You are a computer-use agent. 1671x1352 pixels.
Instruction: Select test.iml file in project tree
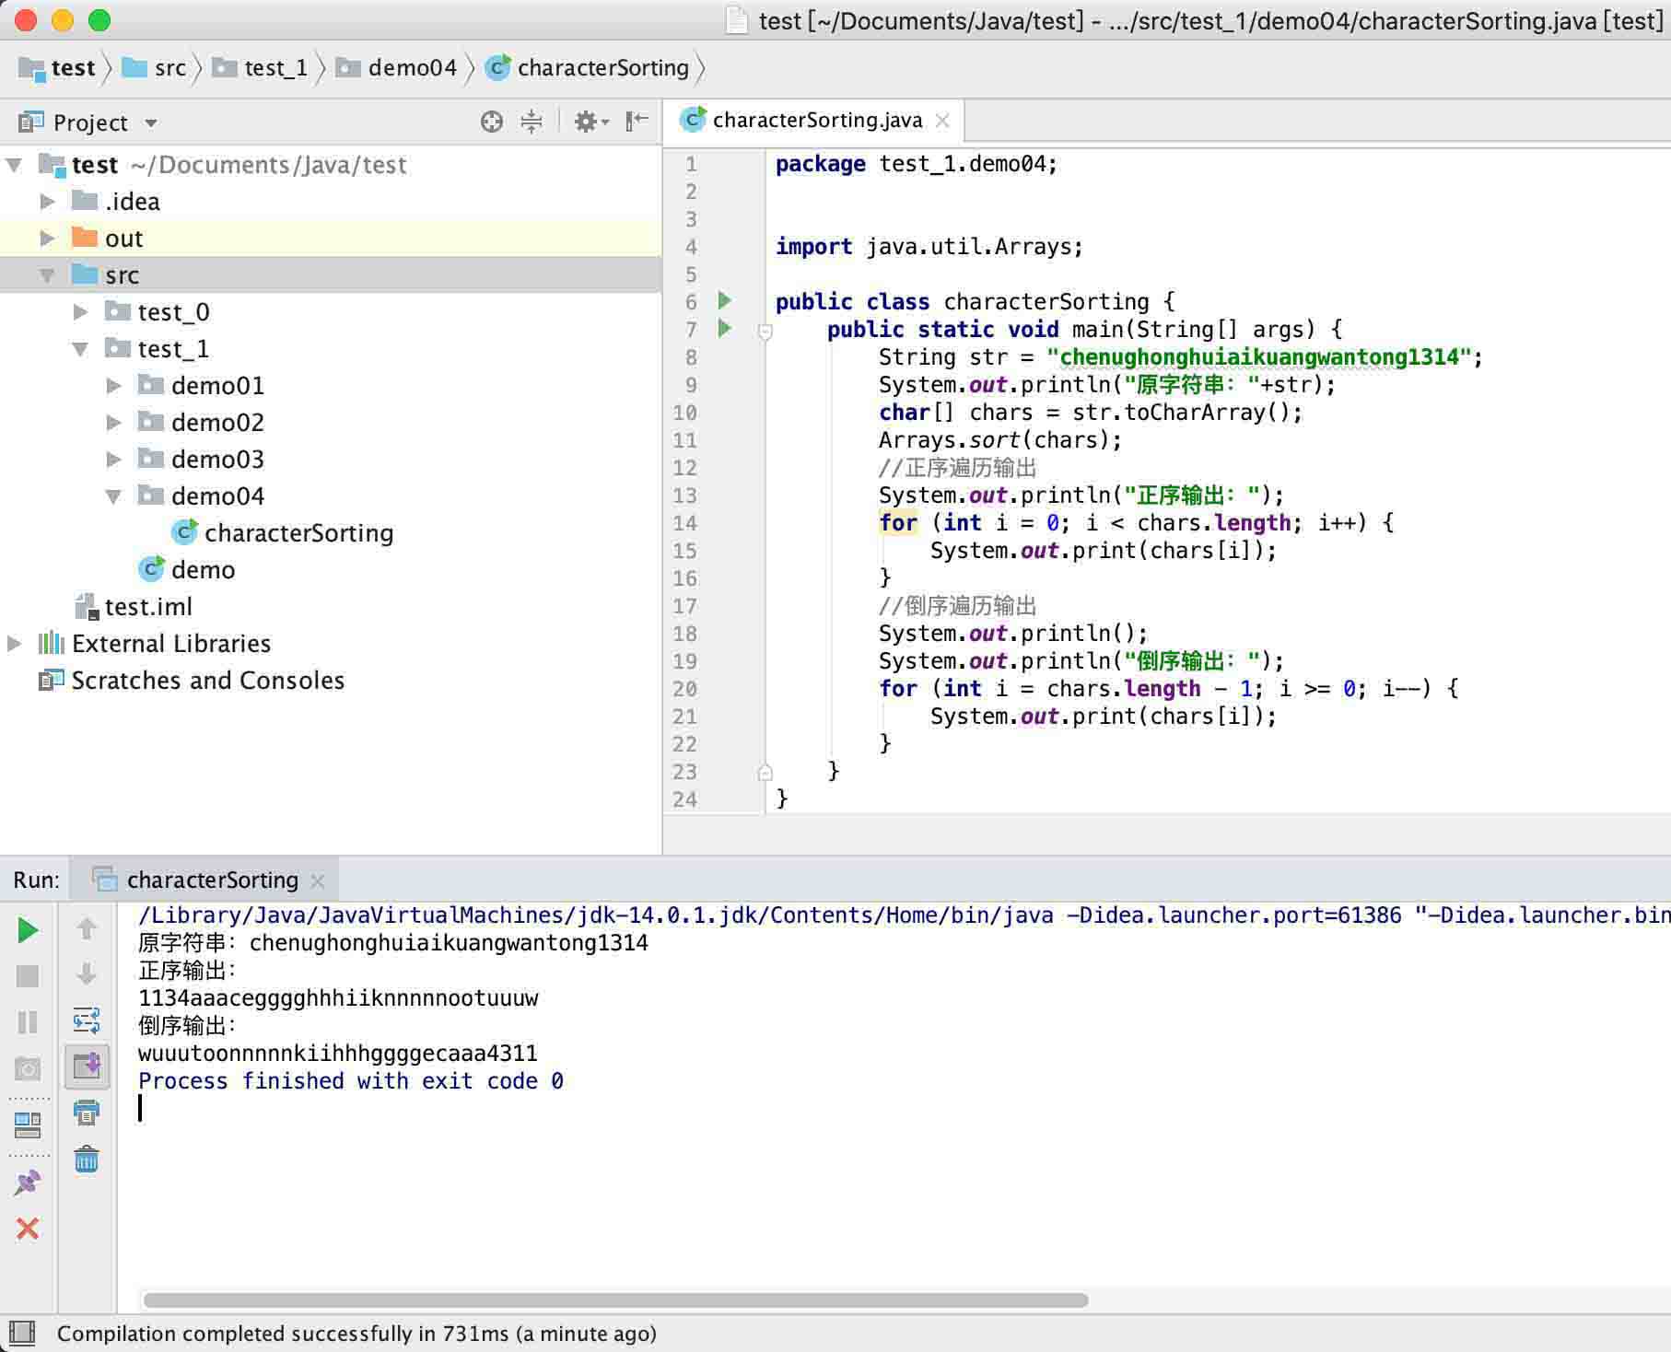pos(147,607)
